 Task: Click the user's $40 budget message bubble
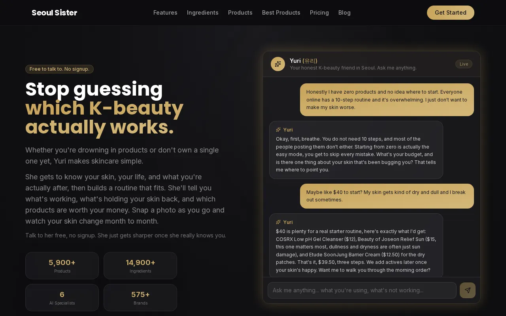pos(387,196)
